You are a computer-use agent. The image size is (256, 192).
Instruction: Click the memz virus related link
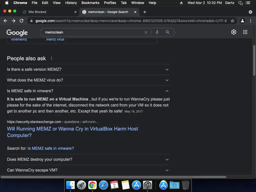pos(55,39)
